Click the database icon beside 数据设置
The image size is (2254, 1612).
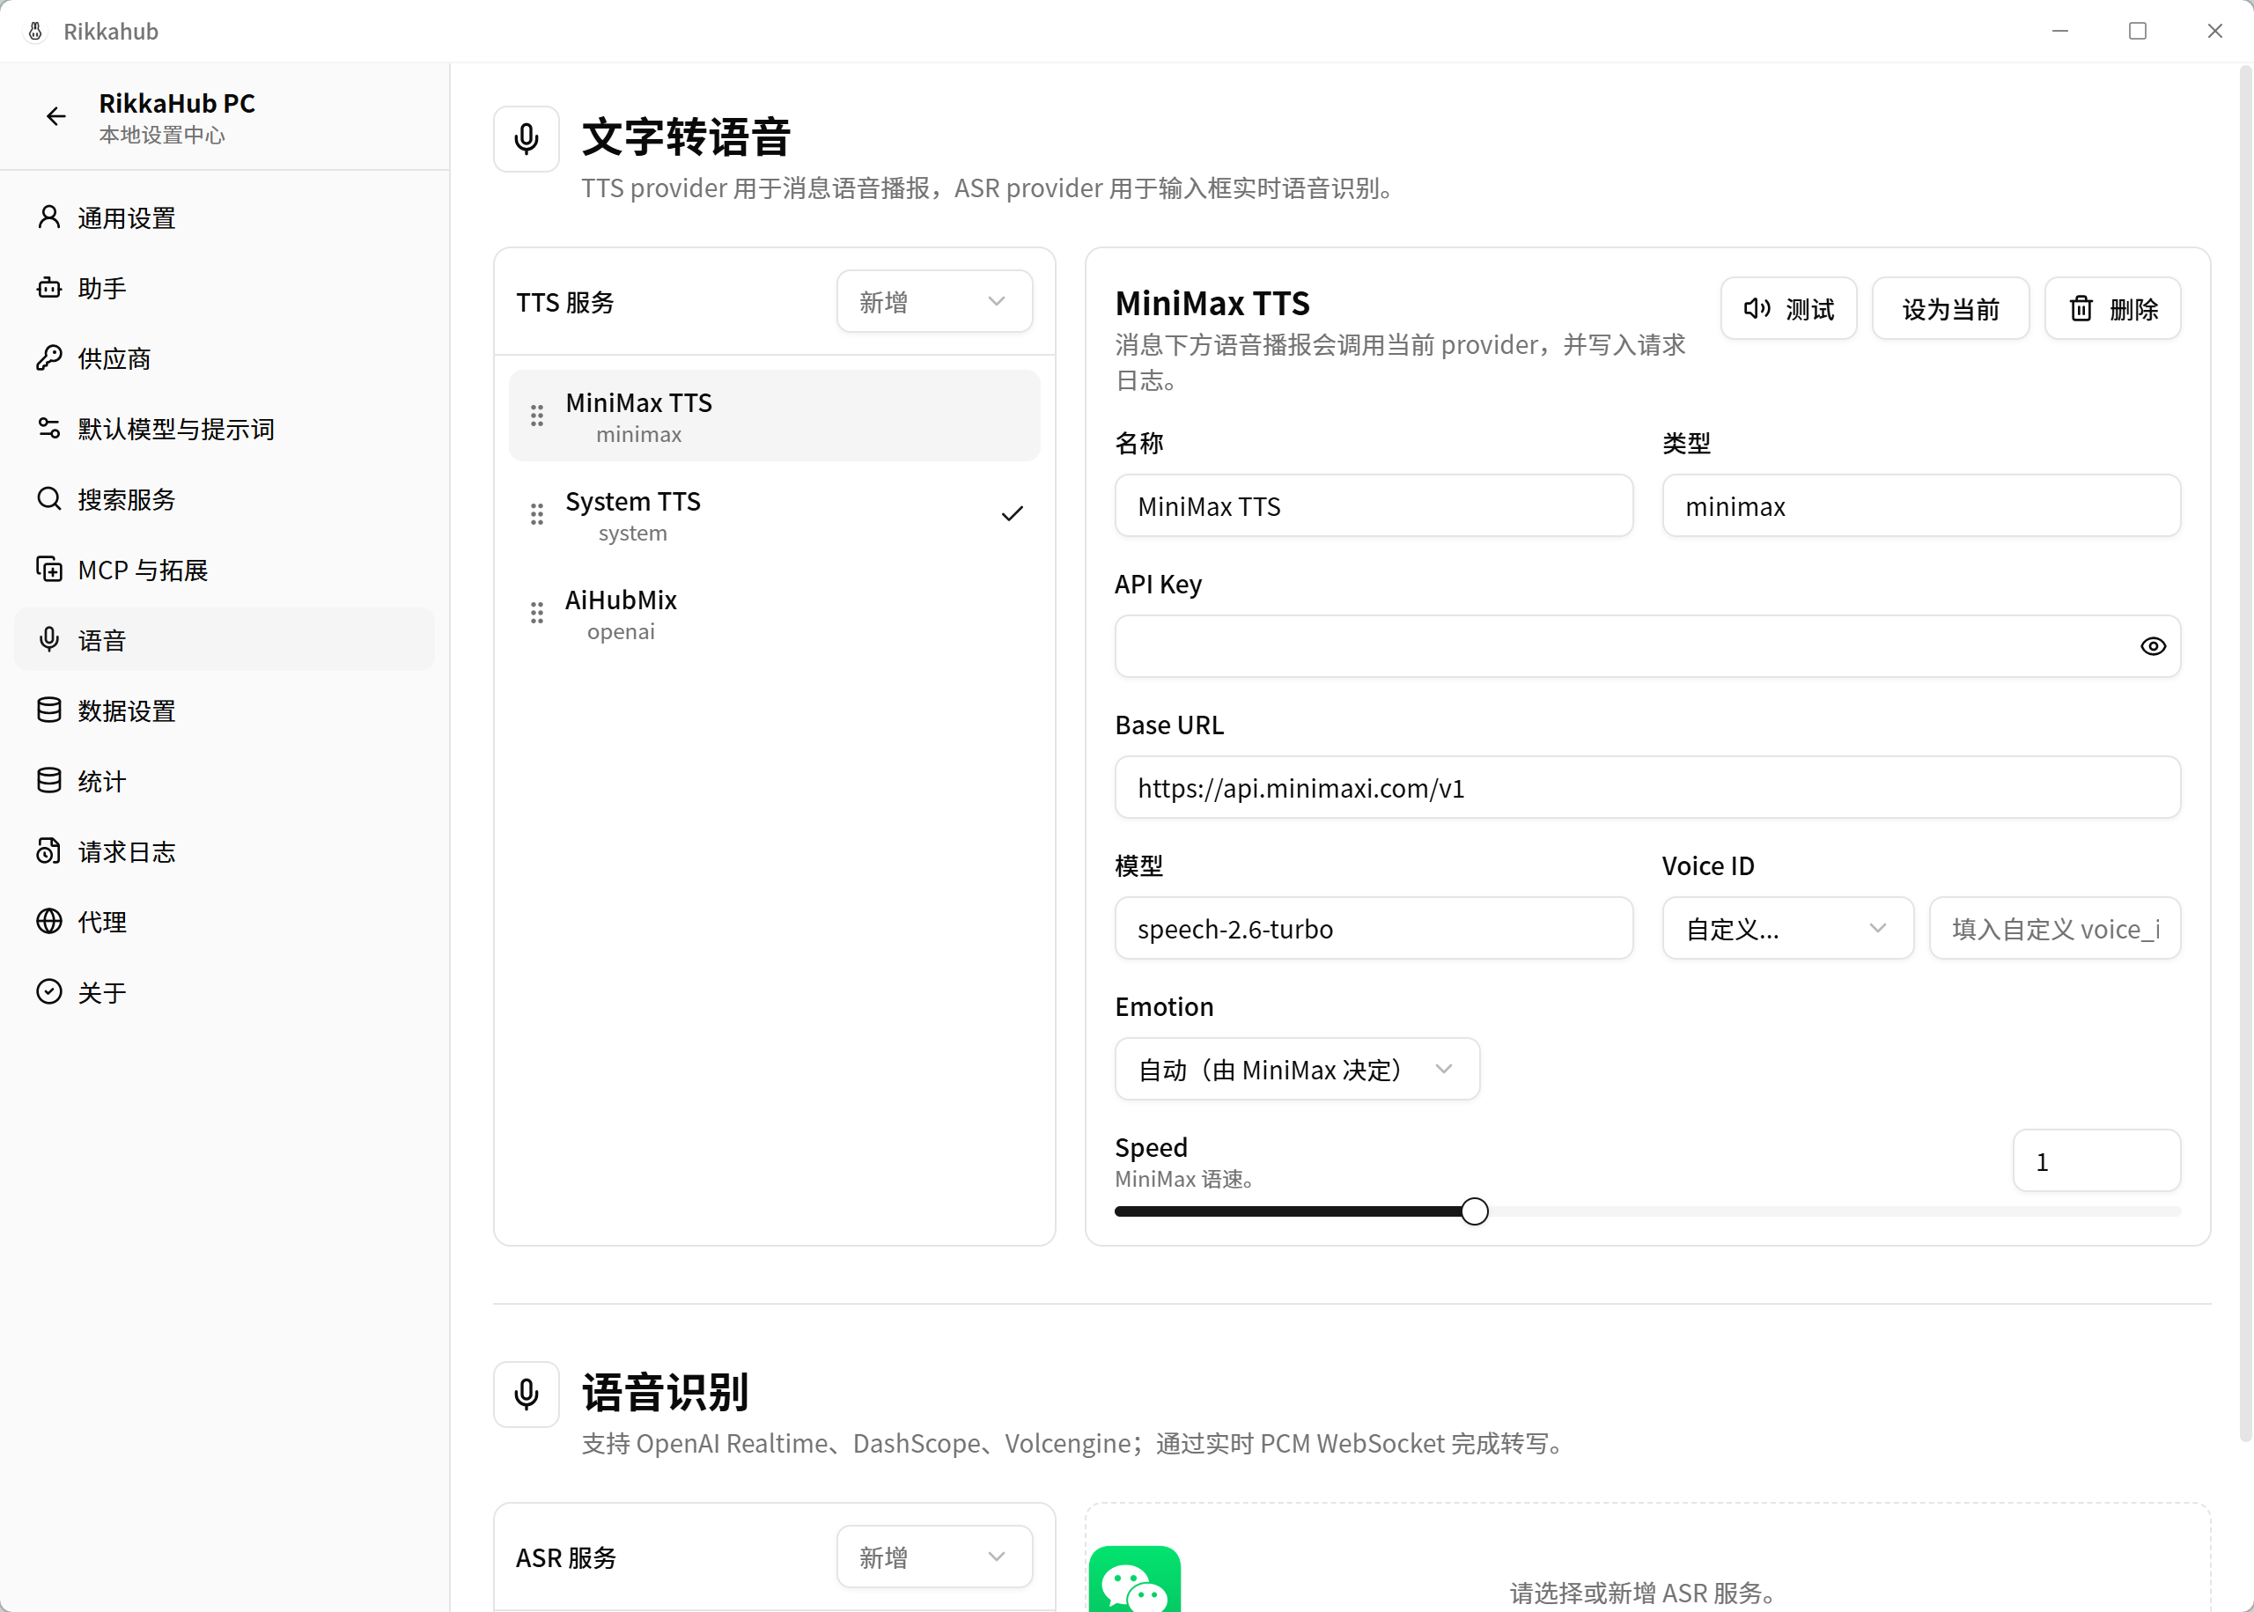[48, 710]
